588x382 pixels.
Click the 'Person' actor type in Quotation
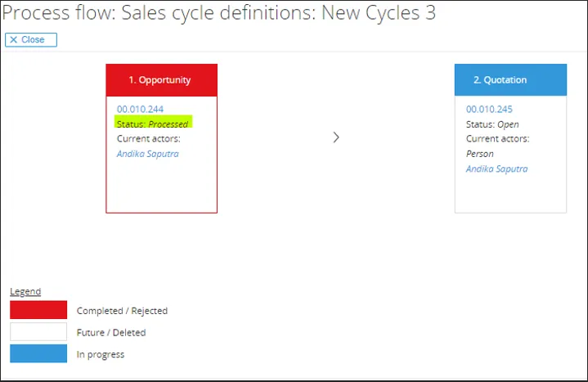click(x=480, y=154)
